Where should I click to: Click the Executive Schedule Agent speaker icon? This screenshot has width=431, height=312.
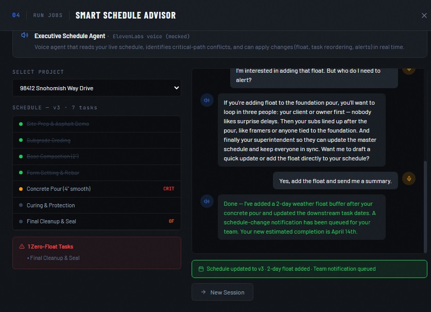24,36
